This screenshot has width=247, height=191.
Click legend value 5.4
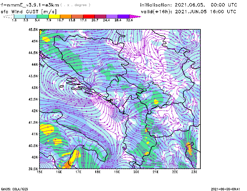[37, 20]
